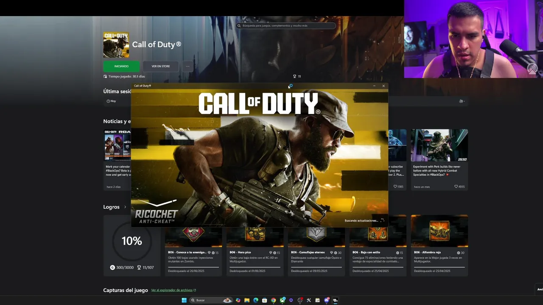This screenshot has width=543, height=305.
Task: Open Microsoft Store from the taskbar
Action: [x=265, y=300]
